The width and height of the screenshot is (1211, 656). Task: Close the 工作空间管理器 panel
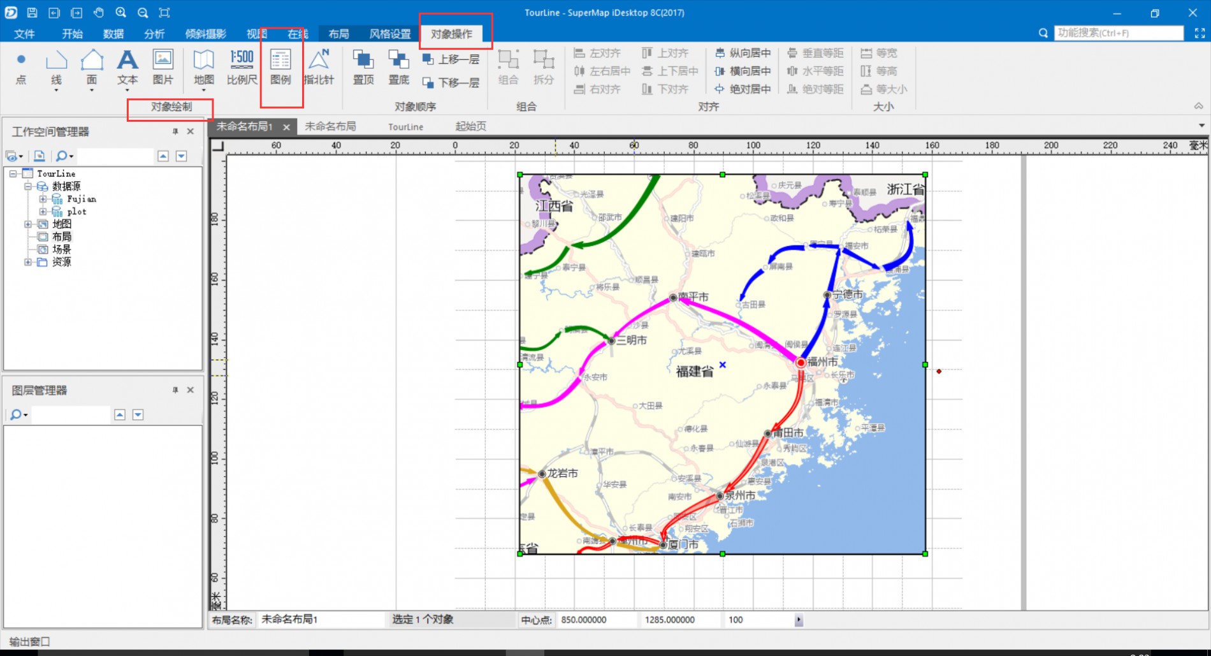click(x=190, y=131)
